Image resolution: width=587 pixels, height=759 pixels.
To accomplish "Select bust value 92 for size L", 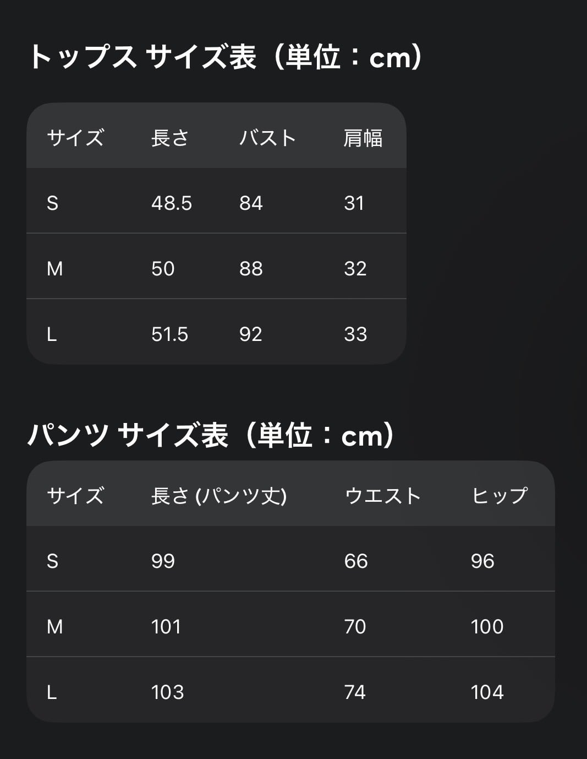I will pos(250,334).
